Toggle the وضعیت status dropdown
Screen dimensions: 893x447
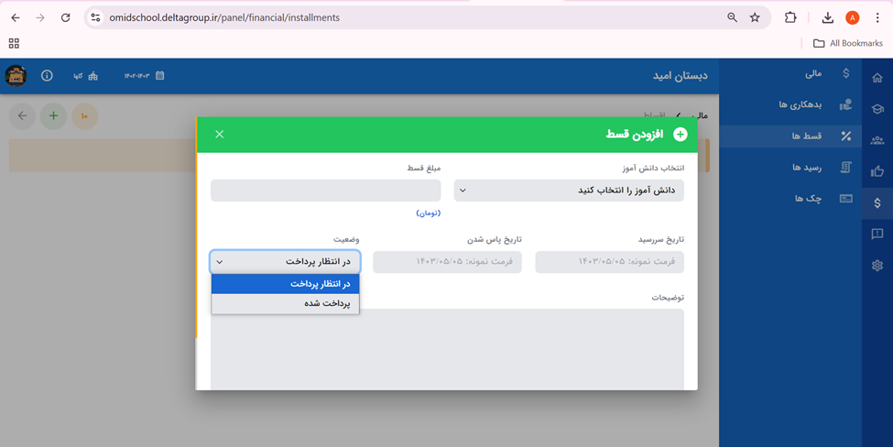point(285,262)
